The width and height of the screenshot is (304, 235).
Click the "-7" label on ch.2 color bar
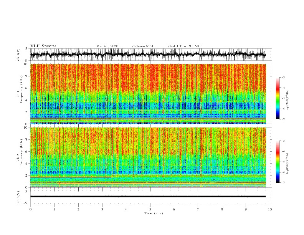tap(283, 183)
